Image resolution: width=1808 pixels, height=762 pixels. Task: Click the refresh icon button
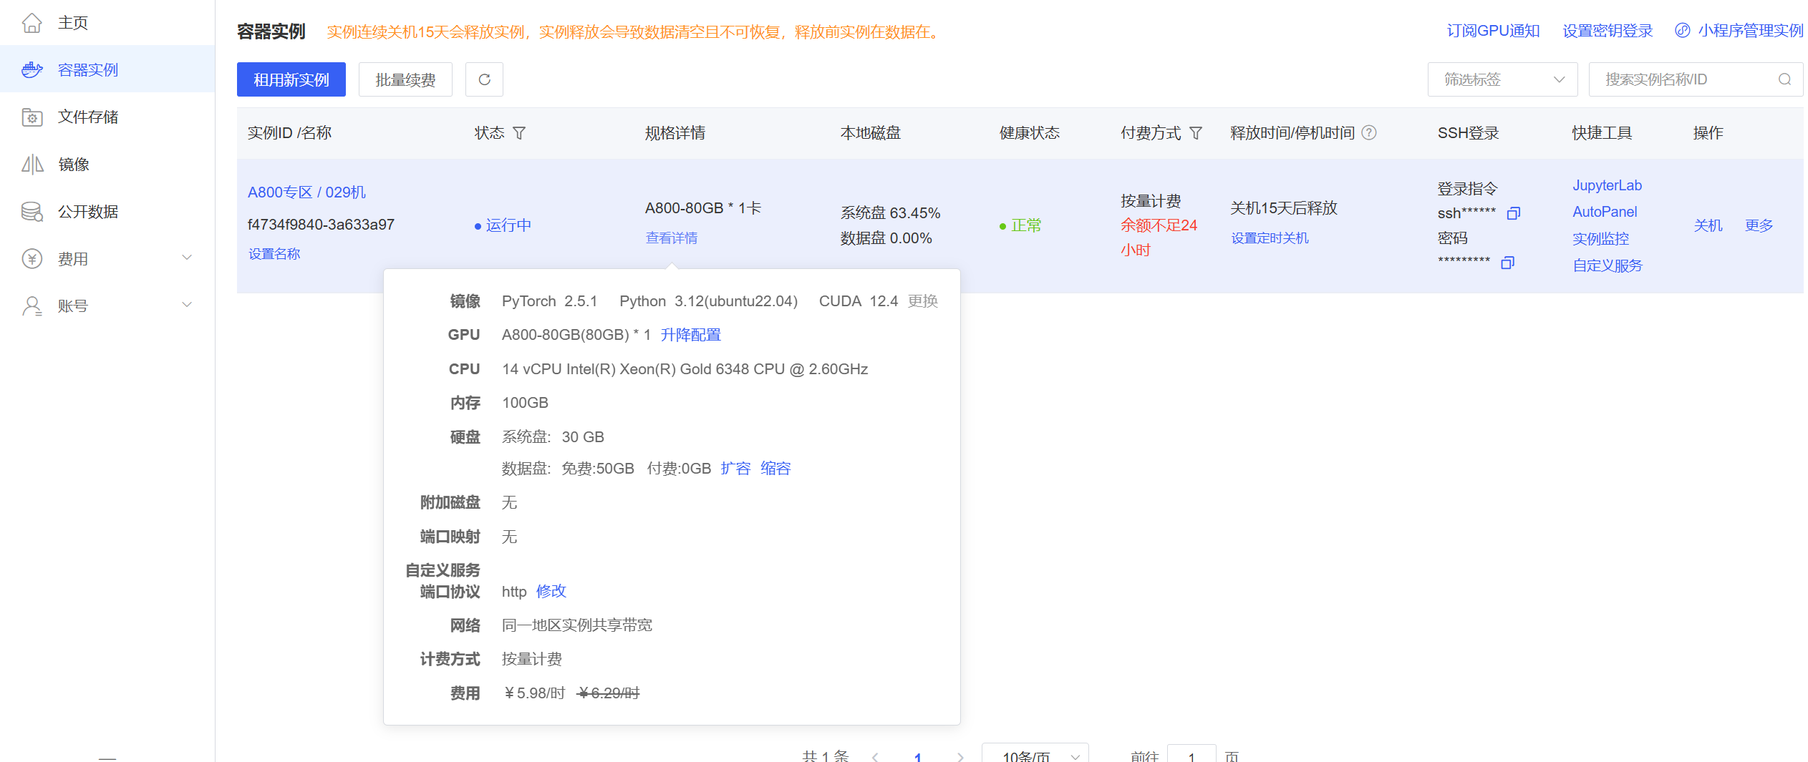coord(484,79)
